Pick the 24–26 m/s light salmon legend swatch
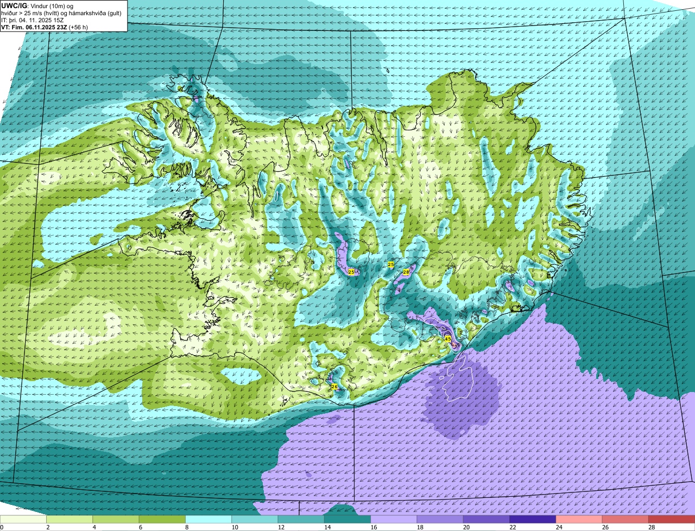Viewport: 695px width, 531px height. (579, 520)
